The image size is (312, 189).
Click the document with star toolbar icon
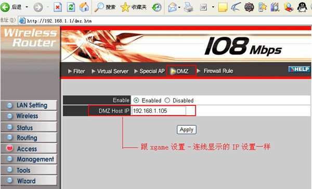(x=263, y=7)
